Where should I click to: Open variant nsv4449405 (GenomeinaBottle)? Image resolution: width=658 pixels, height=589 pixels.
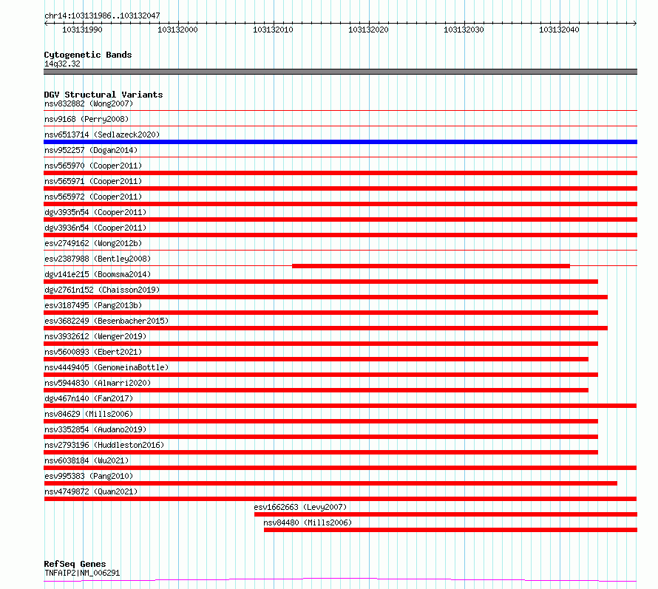coord(106,367)
